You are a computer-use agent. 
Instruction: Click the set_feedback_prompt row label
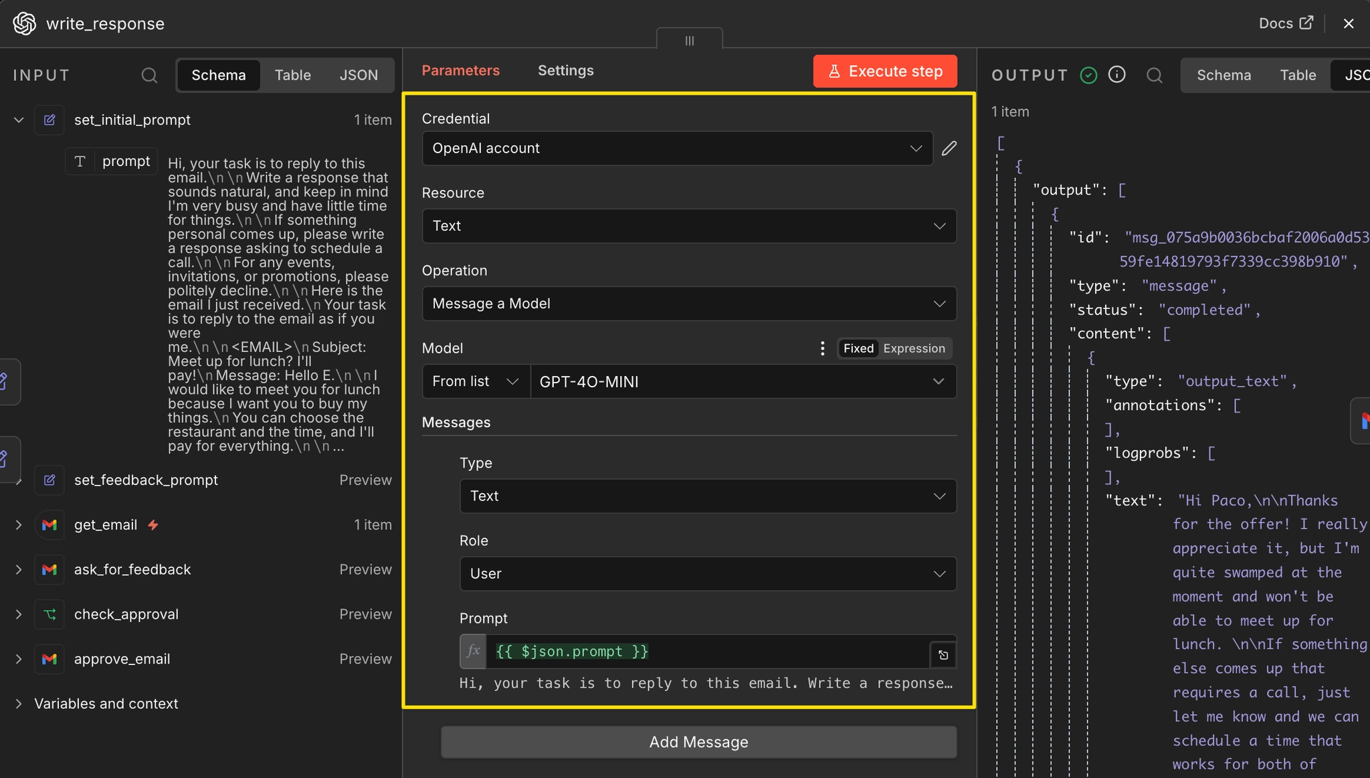[x=146, y=480]
